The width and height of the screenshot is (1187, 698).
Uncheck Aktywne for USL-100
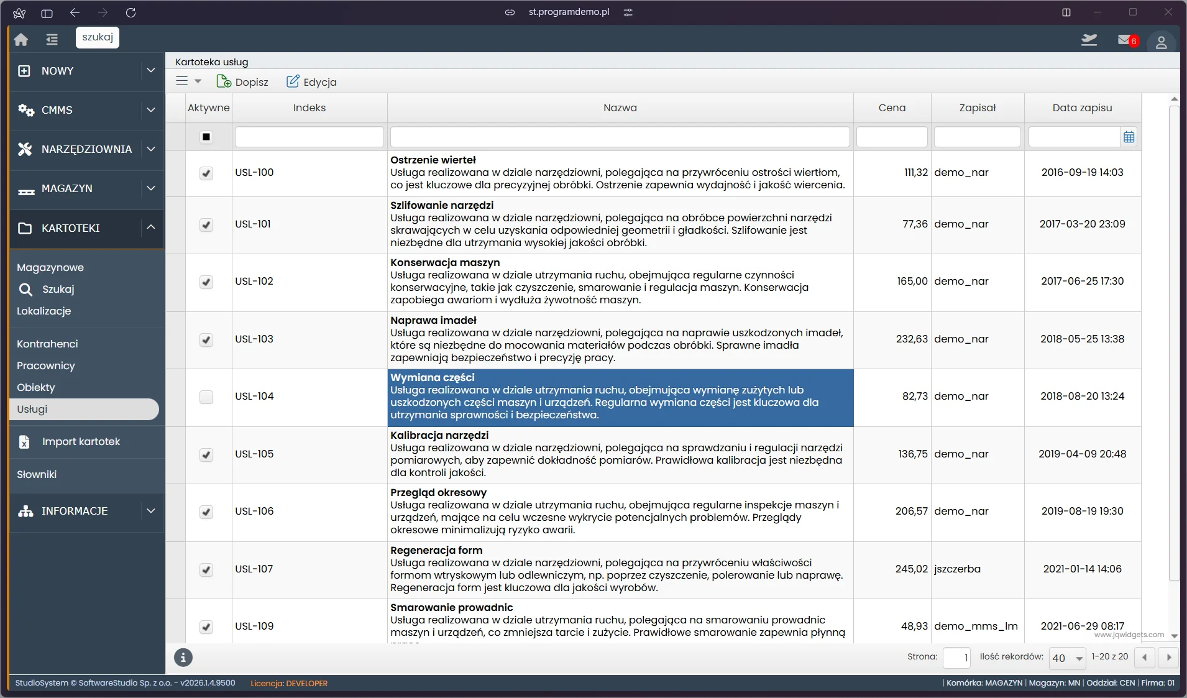click(206, 173)
